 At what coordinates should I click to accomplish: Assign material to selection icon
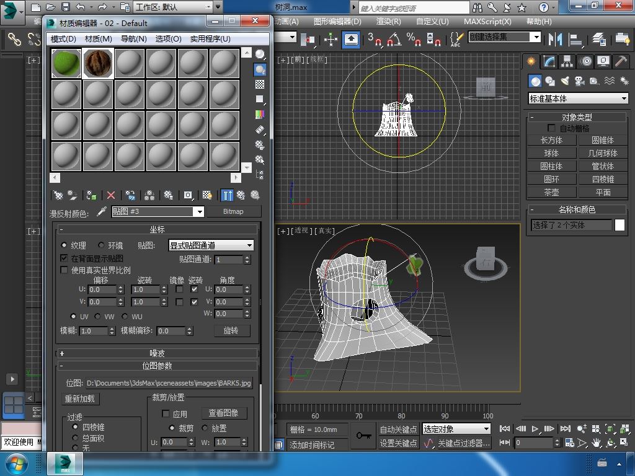coord(91,195)
